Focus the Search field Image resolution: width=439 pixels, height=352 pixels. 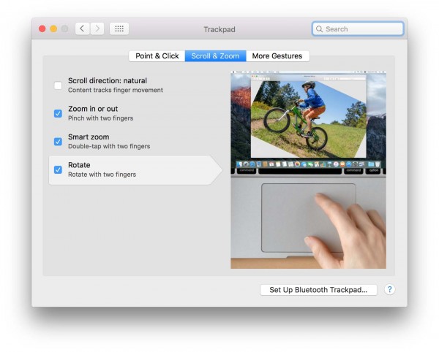358,28
